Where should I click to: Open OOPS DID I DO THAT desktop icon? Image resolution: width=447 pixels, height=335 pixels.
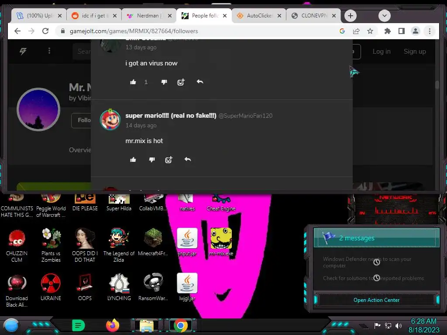click(x=85, y=245)
